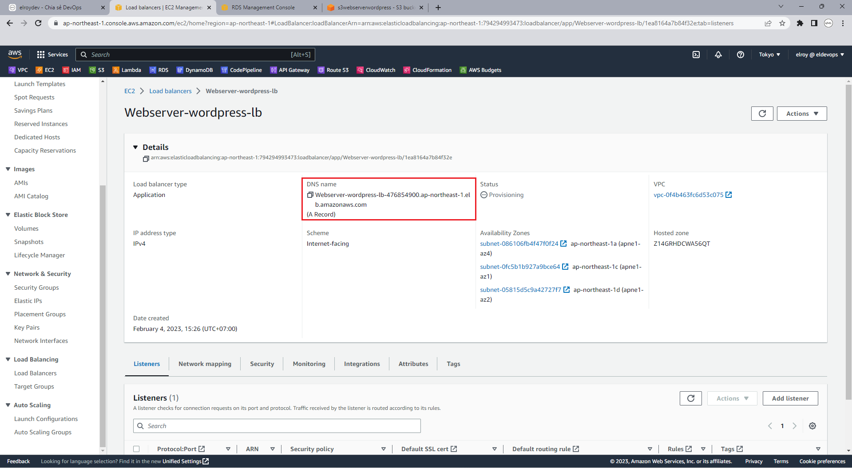
Task: Focus the listeners search field
Action: pos(277,426)
